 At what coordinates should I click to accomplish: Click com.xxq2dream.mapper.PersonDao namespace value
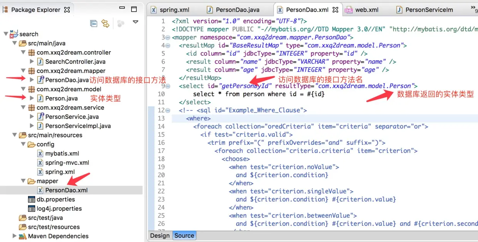294,37
